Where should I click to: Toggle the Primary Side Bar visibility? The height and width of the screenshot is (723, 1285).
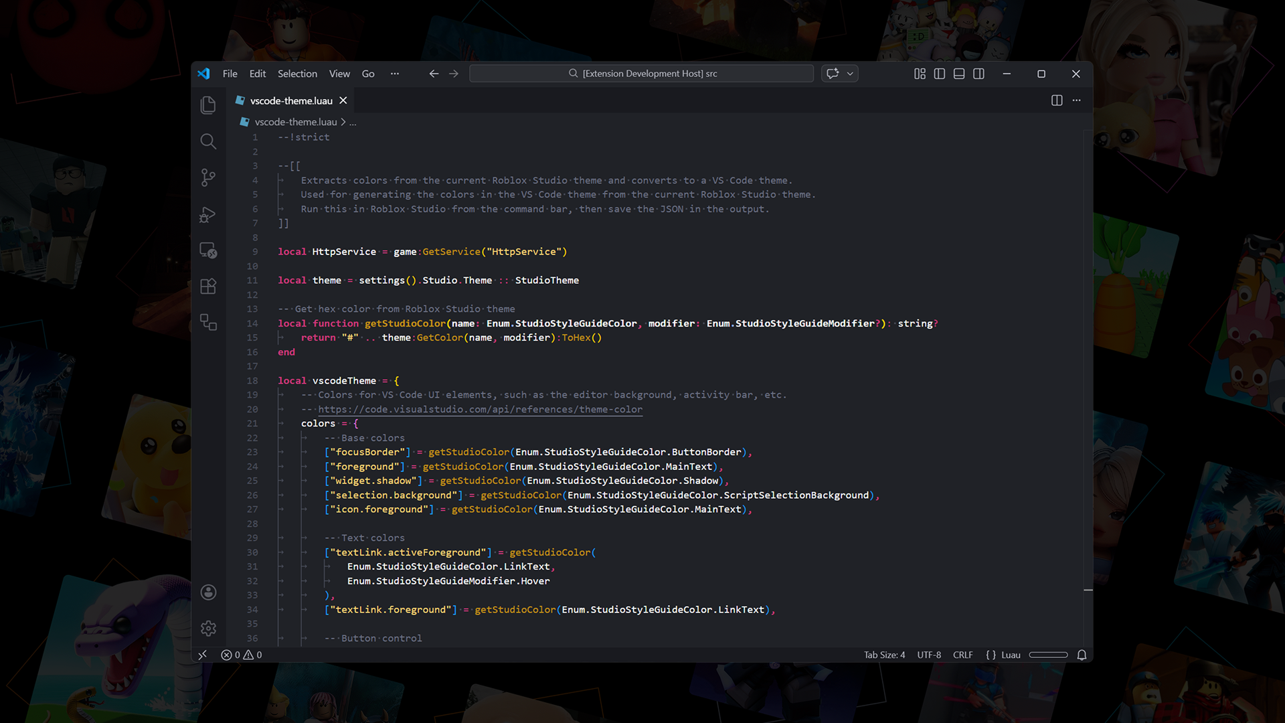(x=940, y=74)
